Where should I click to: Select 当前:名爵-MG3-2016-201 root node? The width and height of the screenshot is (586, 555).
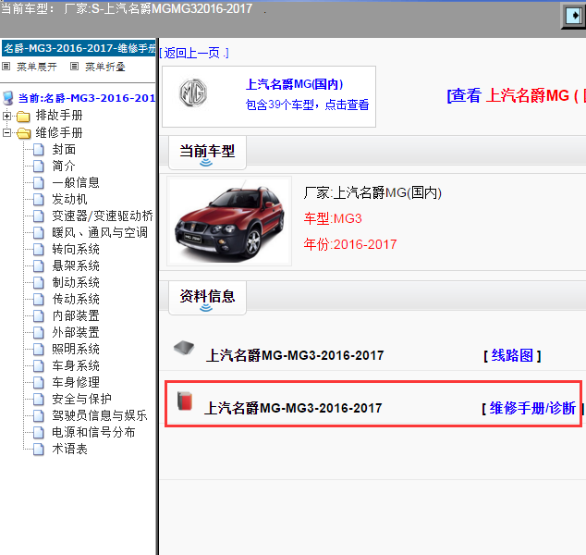click(87, 98)
